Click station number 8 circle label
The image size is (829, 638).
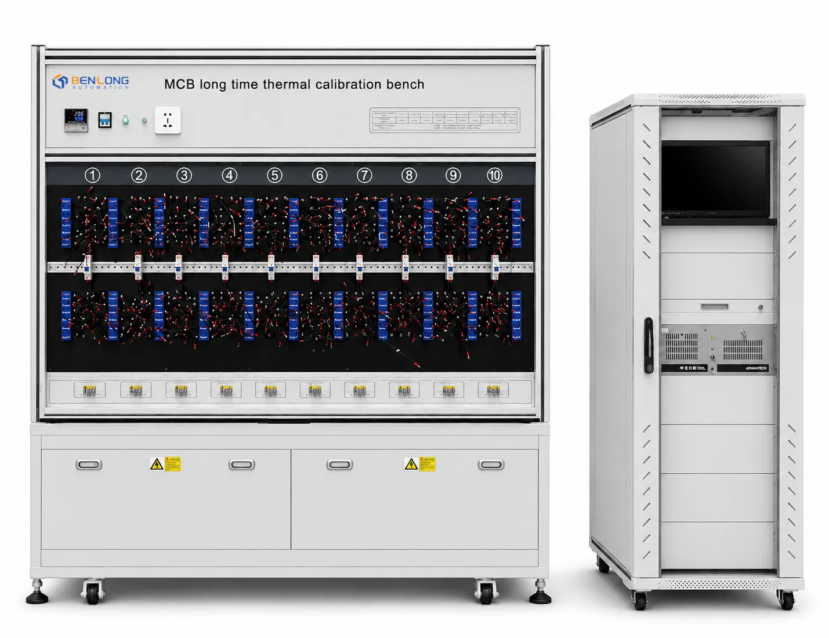coord(409,175)
